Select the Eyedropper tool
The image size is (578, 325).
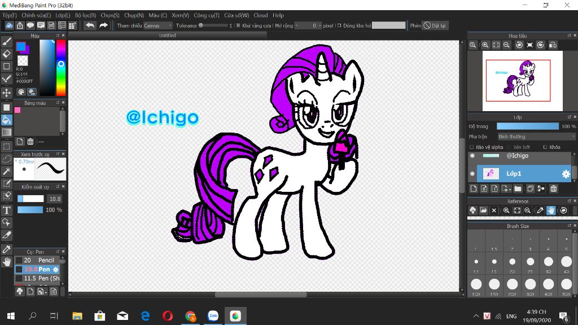click(x=7, y=249)
